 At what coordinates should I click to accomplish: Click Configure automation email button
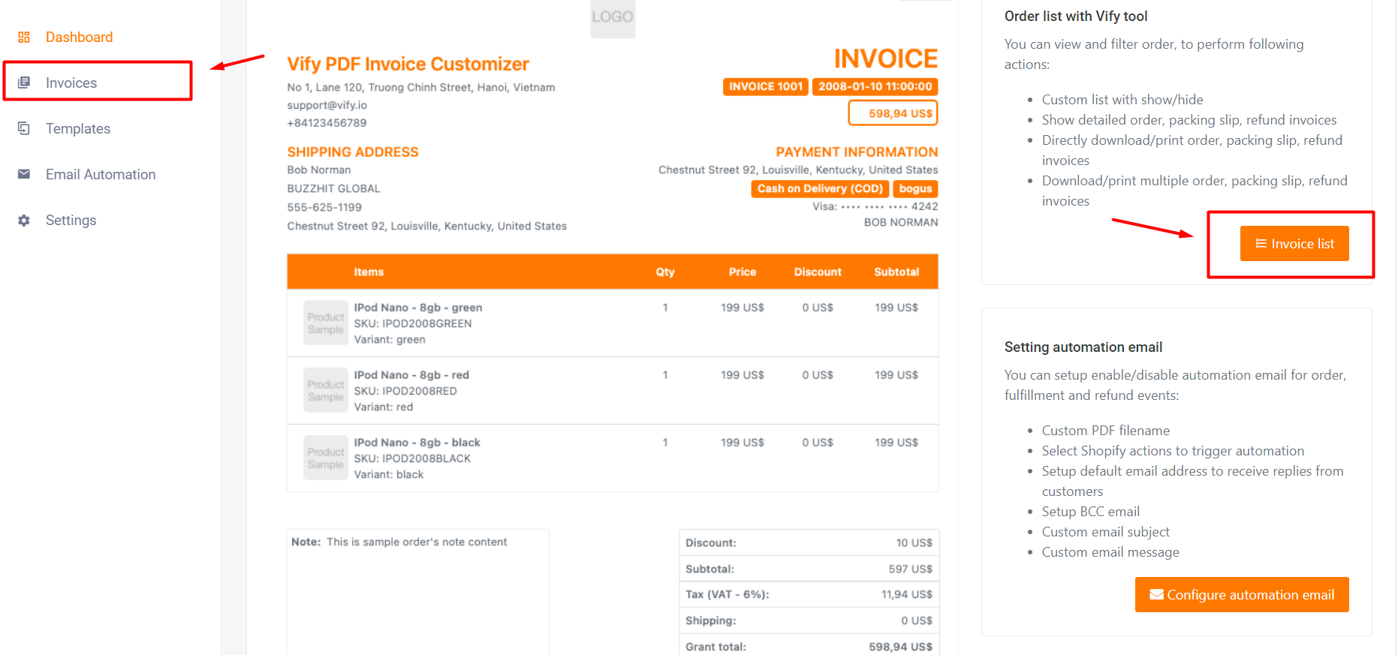point(1241,594)
